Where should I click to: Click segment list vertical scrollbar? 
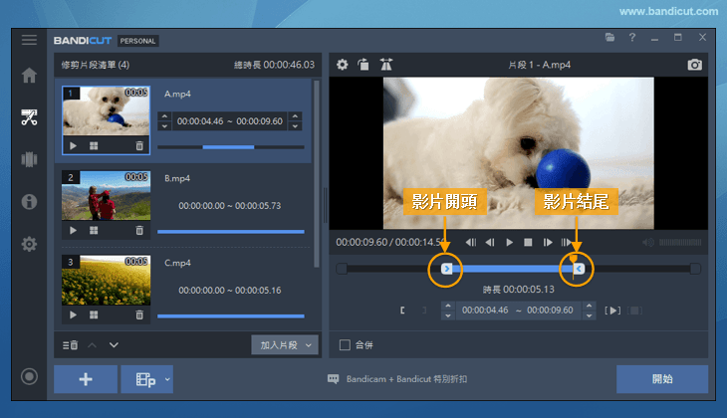(317, 174)
